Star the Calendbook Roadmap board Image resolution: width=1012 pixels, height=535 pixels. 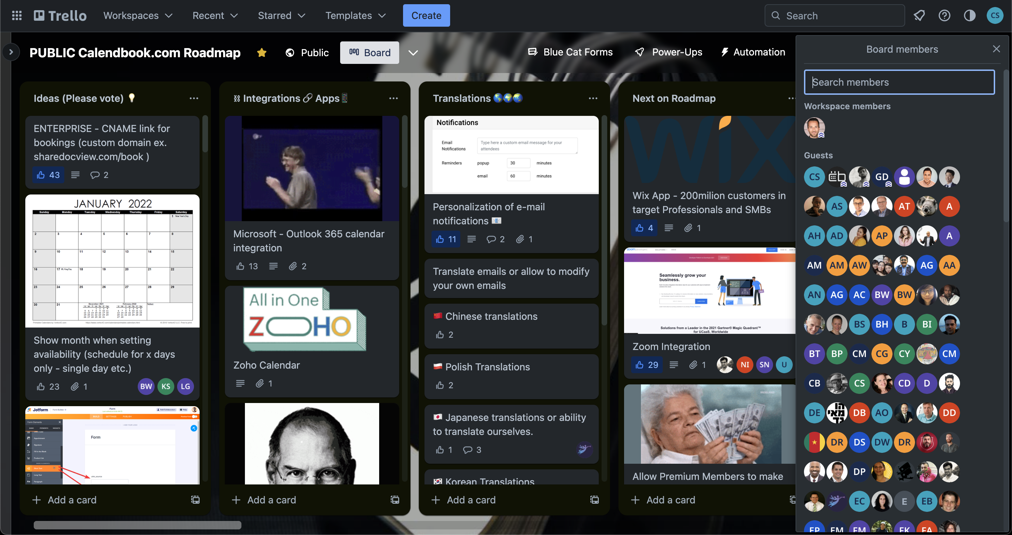click(x=262, y=53)
